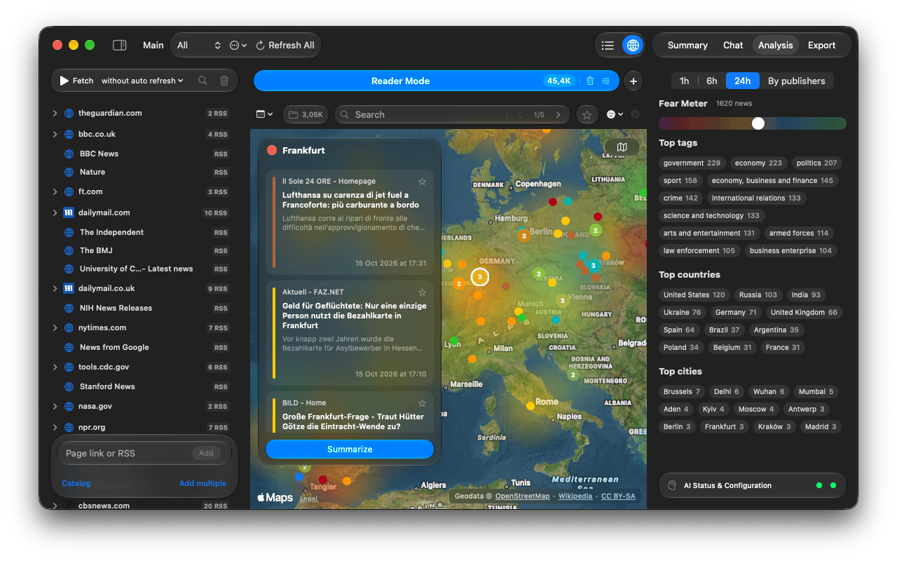Image resolution: width=897 pixels, height=561 pixels.
Task: Expand theguardian.com feed group
Action: (x=55, y=113)
